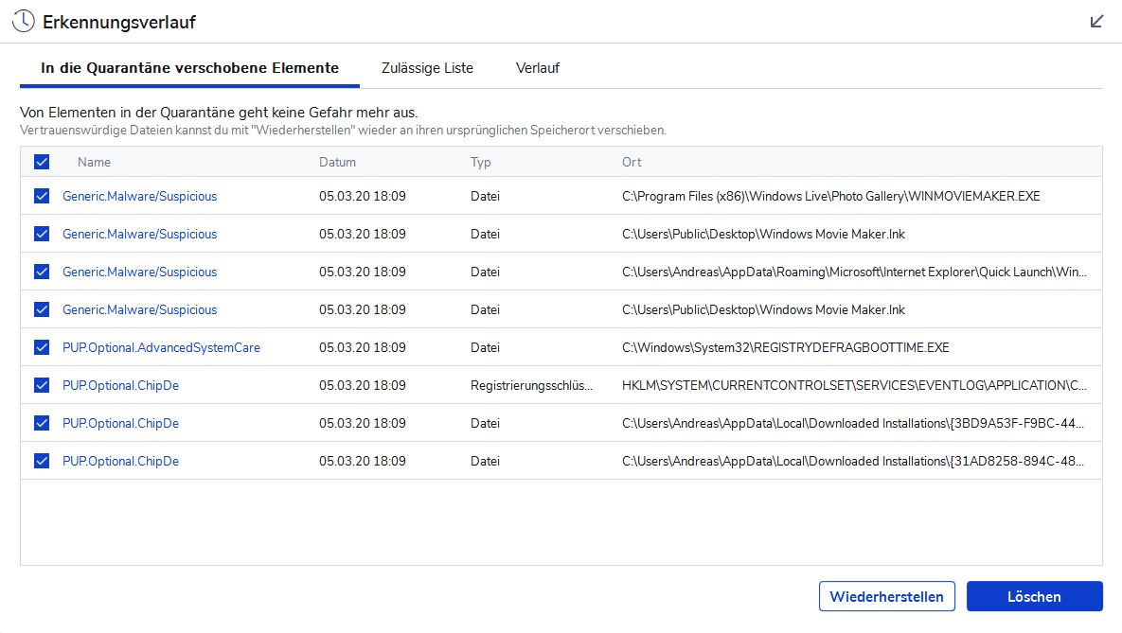1122x633 pixels.
Task: Click the Typ column header
Action: click(x=481, y=162)
